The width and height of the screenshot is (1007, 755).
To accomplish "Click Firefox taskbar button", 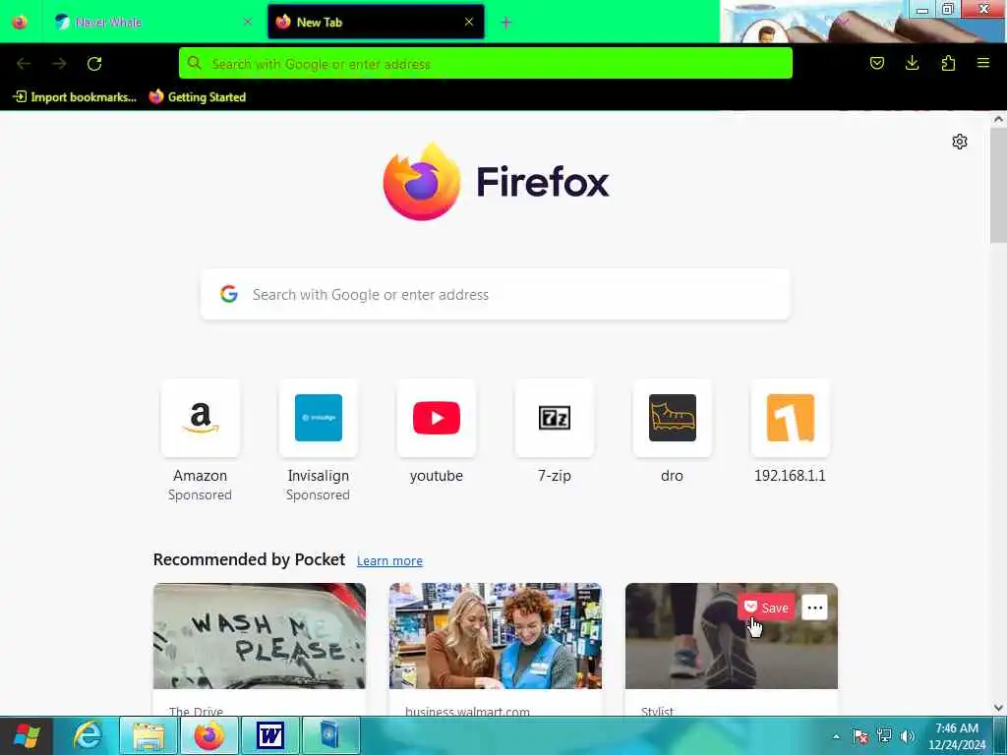I will 209,735.
